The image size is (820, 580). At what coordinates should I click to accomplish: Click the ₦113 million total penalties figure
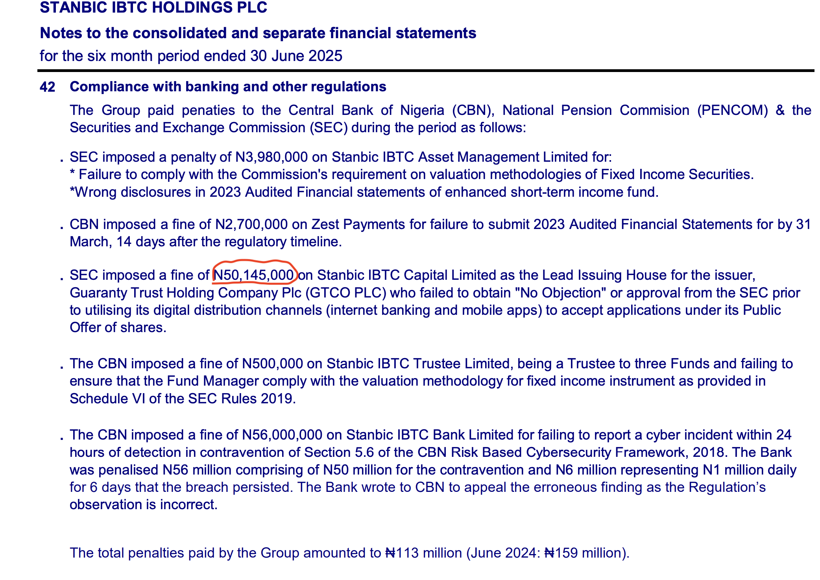pyautogui.click(x=423, y=553)
